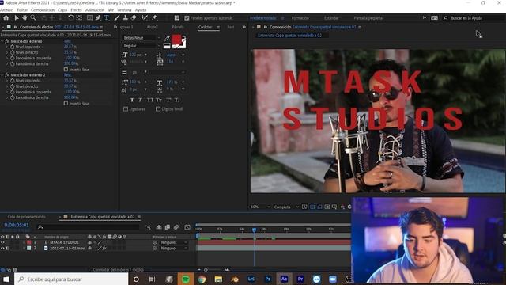This screenshot has height=285, width=506.
Task: Mute audio of the .mov layer
Action: pos(7,248)
